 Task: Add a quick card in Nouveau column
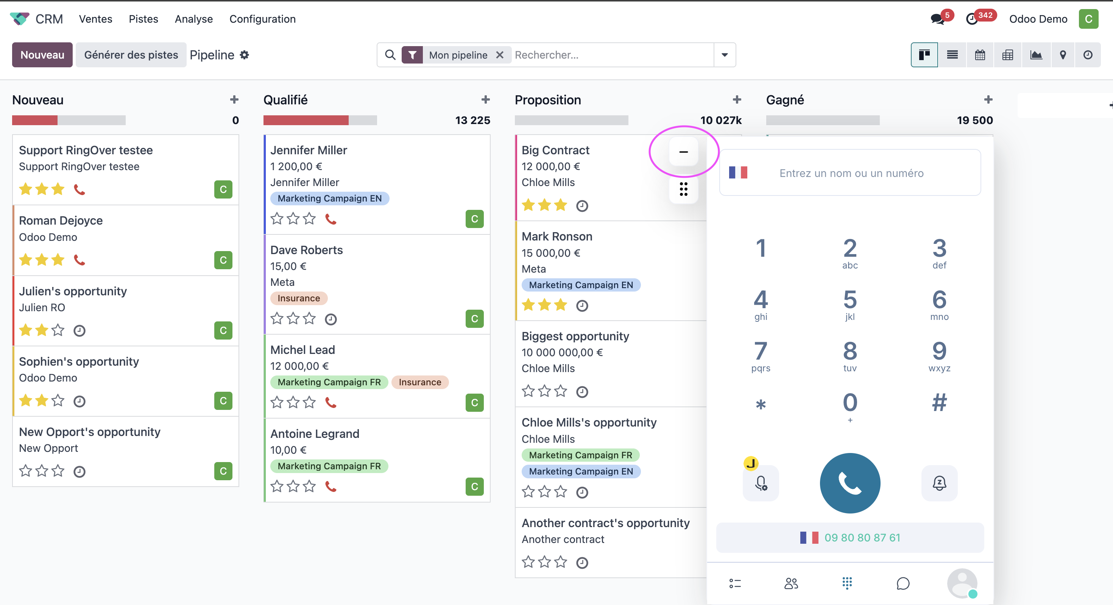coord(234,100)
